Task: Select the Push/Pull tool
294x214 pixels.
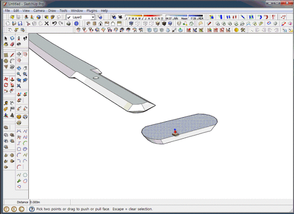Action: tap(12, 79)
